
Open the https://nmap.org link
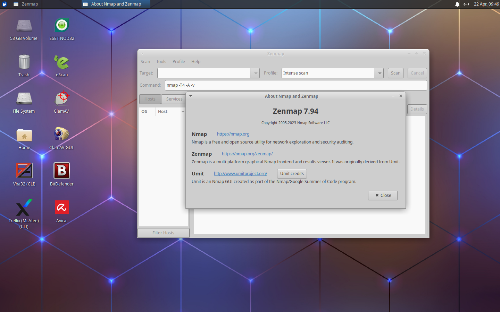pyautogui.click(x=233, y=134)
